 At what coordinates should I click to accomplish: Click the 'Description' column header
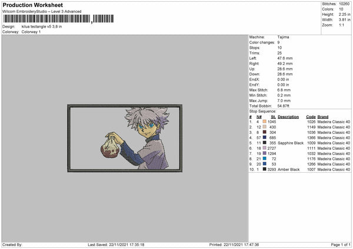[x=288, y=117]
